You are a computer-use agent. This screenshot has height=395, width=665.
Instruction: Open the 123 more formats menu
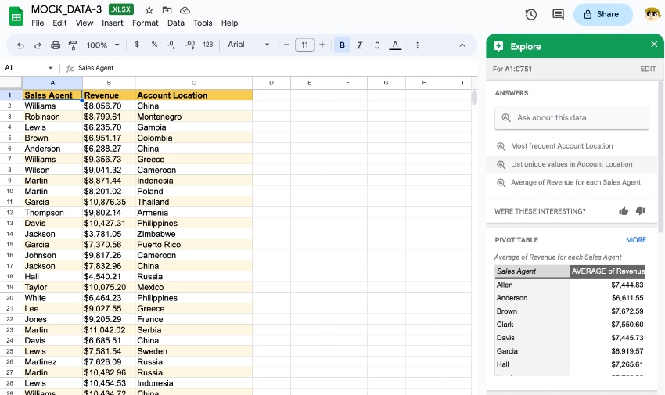coord(208,45)
